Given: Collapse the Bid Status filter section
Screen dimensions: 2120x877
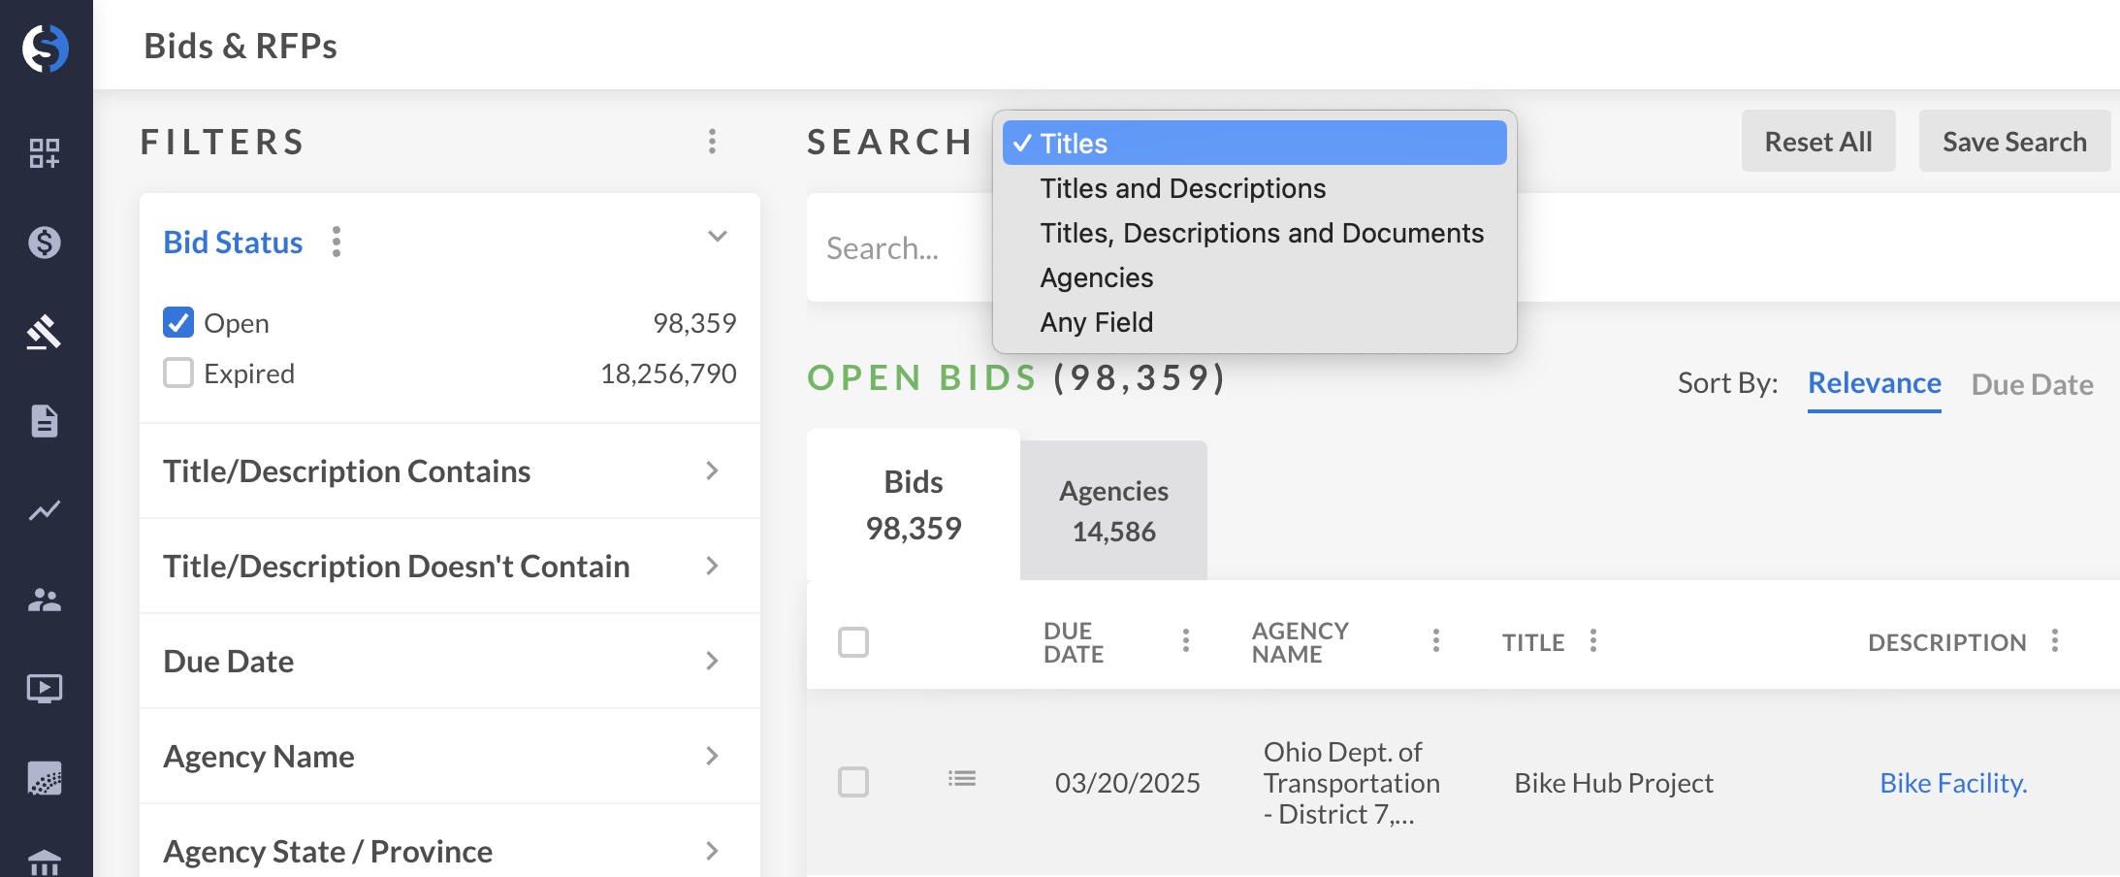Looking at the screenshot, I should (717, 237).
